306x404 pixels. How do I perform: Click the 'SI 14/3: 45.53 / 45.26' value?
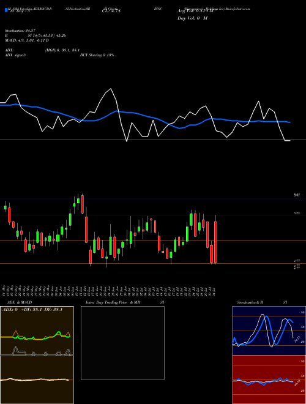(47, 36)
